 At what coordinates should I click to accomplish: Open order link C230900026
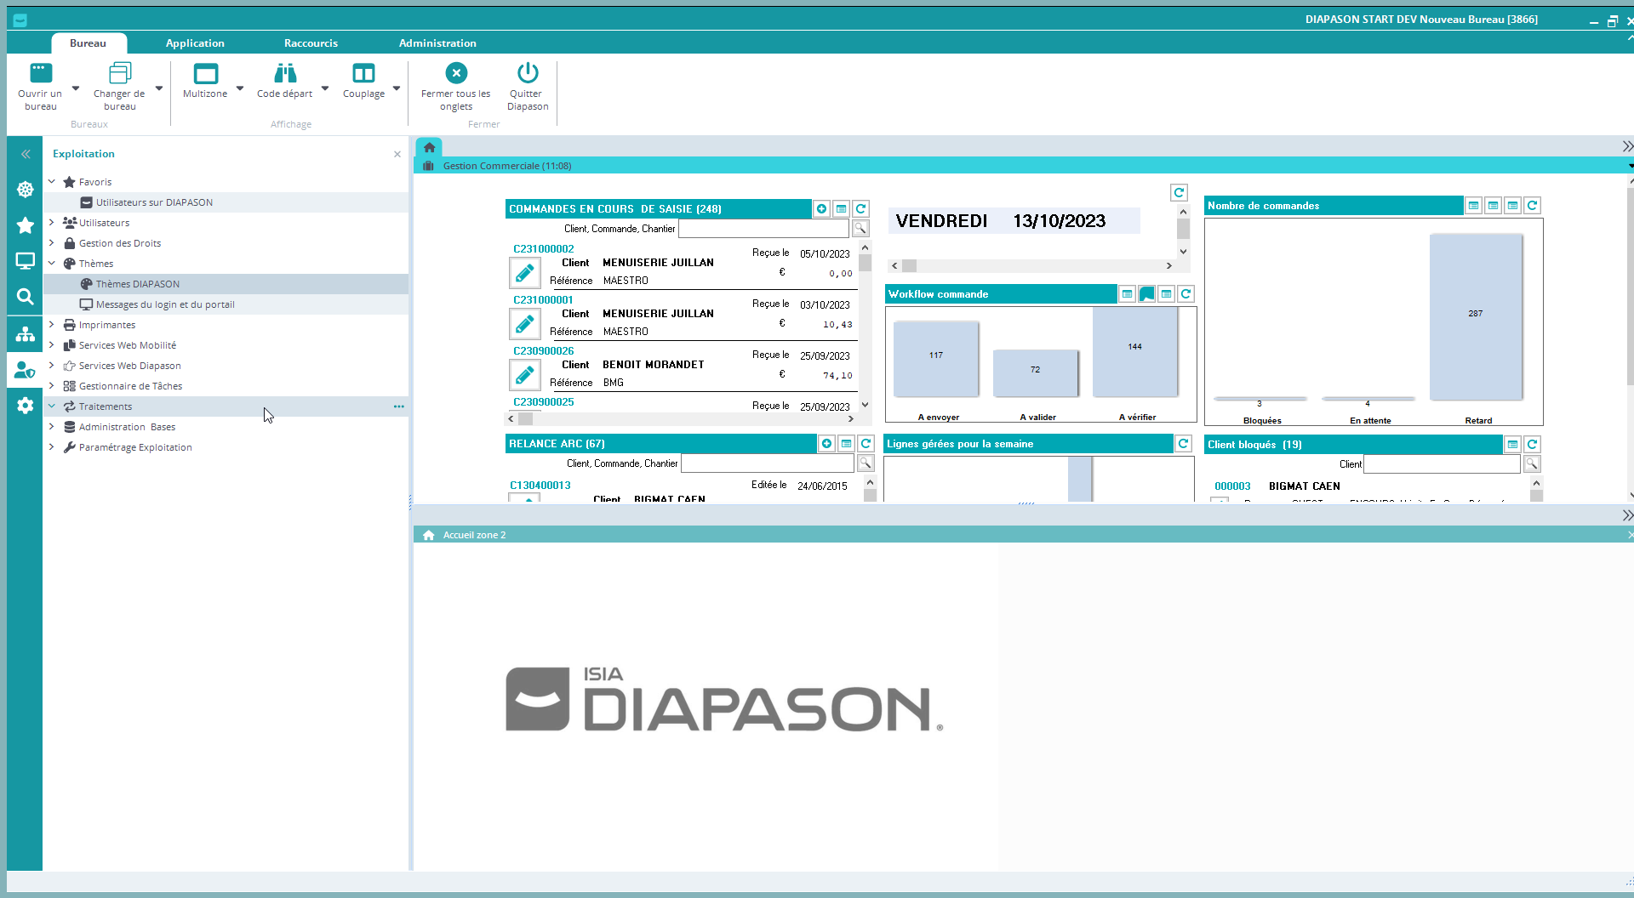543,351
